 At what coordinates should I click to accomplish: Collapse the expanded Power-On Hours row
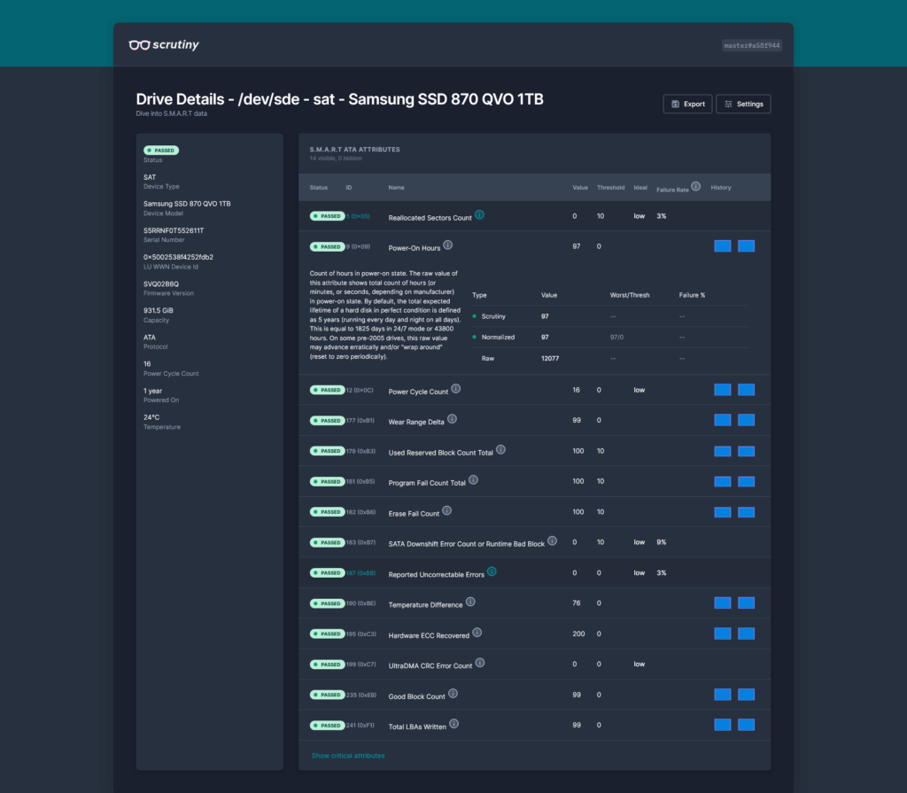coord(534,246)
